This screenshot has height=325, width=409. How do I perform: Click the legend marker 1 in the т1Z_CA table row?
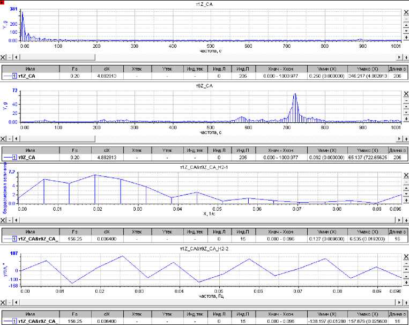coord(14,76)
